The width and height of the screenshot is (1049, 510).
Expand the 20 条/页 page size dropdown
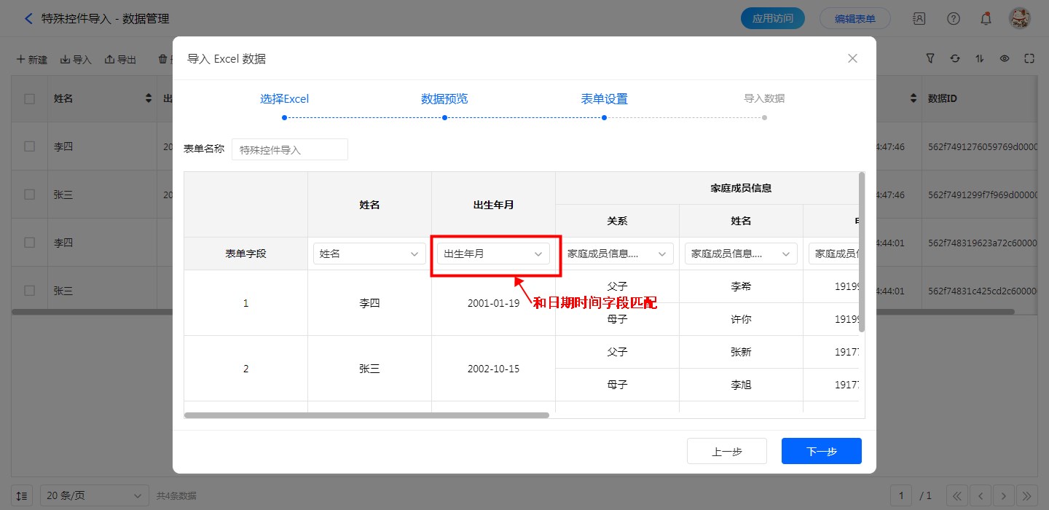coord(94,495)
